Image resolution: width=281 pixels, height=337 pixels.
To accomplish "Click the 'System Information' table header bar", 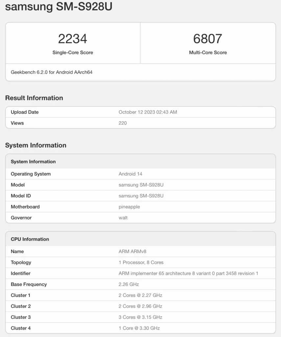I will point(141,161).
